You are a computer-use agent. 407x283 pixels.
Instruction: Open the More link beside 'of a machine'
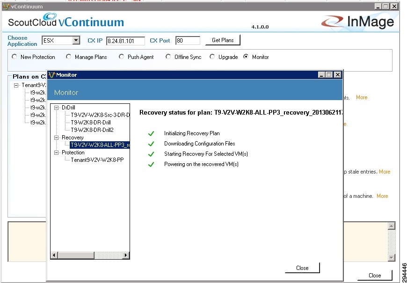pos(382,196)
